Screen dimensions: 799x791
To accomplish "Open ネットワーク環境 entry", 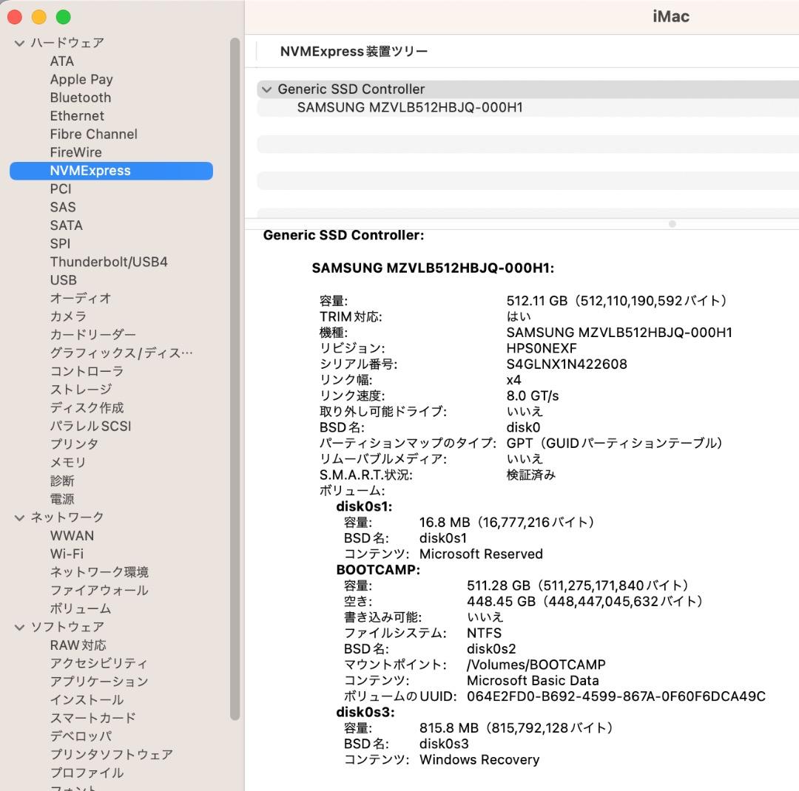I will 99,572.
